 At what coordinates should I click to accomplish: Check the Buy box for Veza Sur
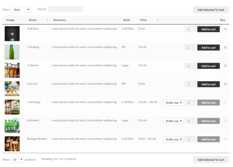click(225, 84)
